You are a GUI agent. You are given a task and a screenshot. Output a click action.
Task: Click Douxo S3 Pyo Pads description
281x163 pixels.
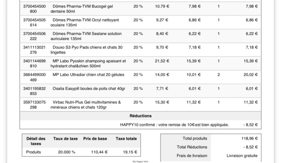tap(87, 50)
